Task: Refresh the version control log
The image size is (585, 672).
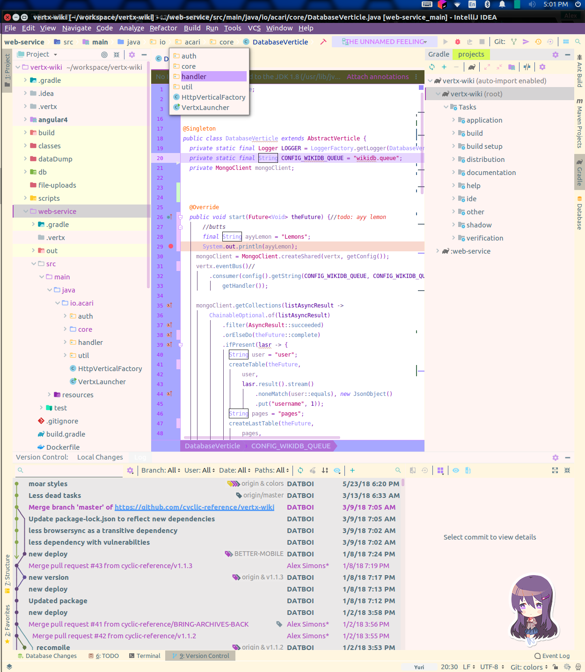Action: coord(300,470)
